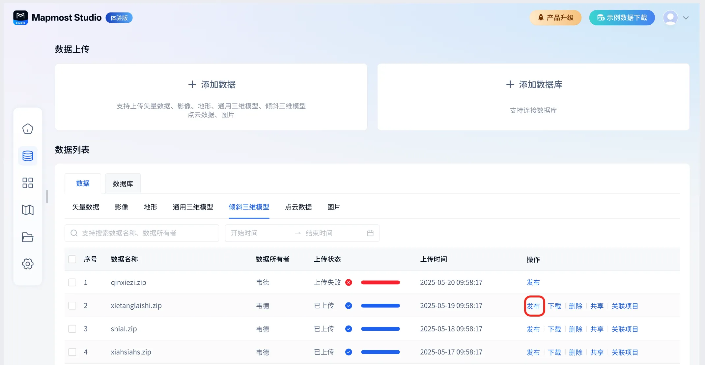This screenshot has height=365, width=705.
Task: Open settings gear in sidebar
Action: click(x=28, y=264)
